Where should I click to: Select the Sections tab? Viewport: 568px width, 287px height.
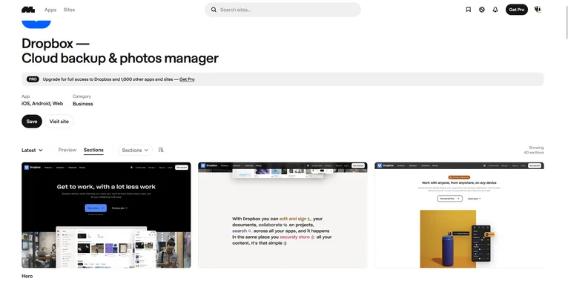(x=93, y=150)
